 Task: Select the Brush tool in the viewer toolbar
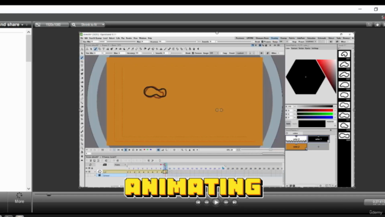[96, 49]
